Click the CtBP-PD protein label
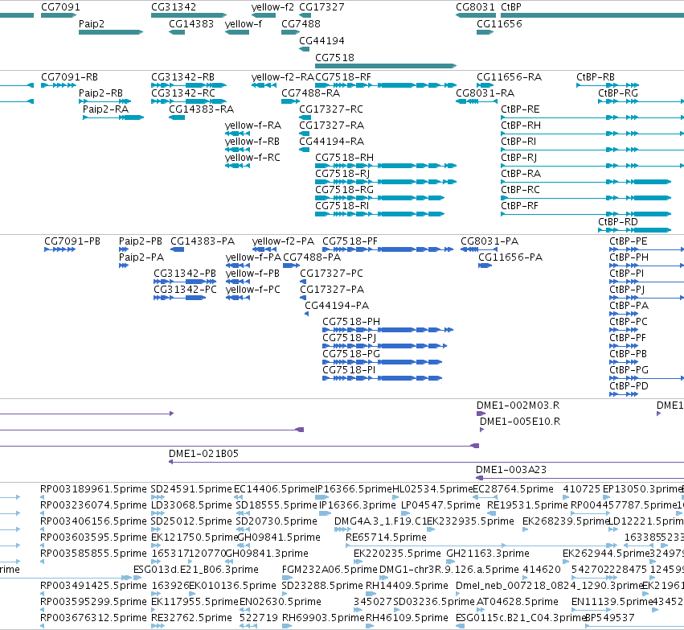The height and width of the screenshot is (630, 684). [629, 386]
